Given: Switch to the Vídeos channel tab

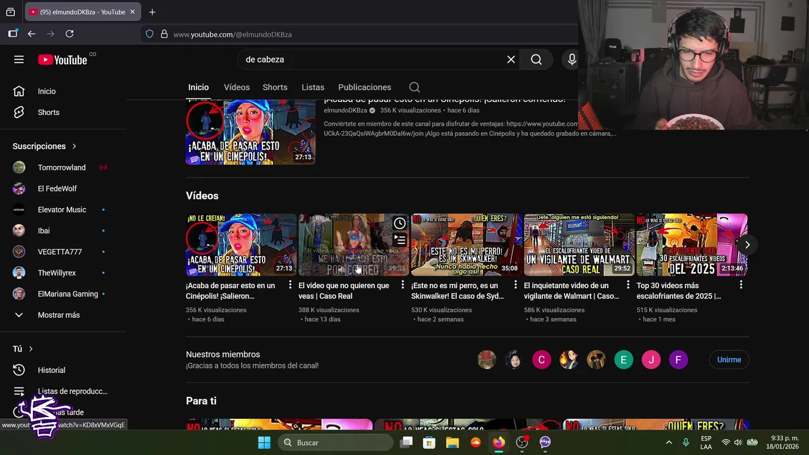Looking at the screenshot, I should 236,87.
